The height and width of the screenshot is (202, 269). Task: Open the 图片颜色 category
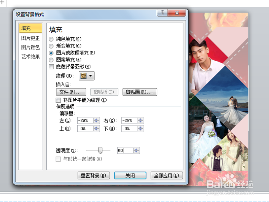tap(30, 47)
